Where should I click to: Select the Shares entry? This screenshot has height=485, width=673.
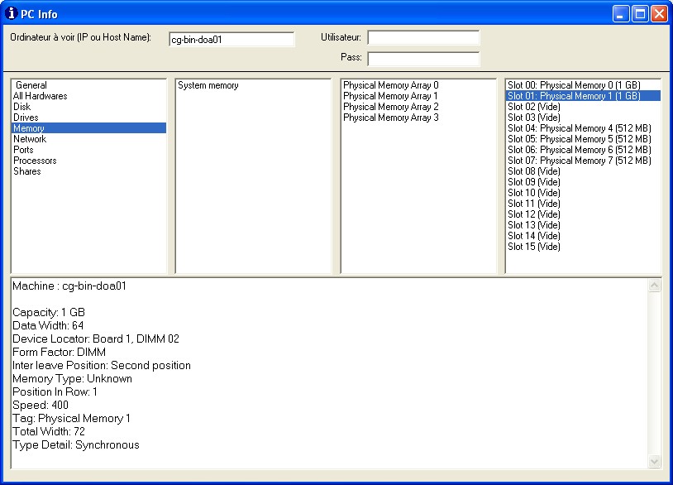tap(27, 171)
